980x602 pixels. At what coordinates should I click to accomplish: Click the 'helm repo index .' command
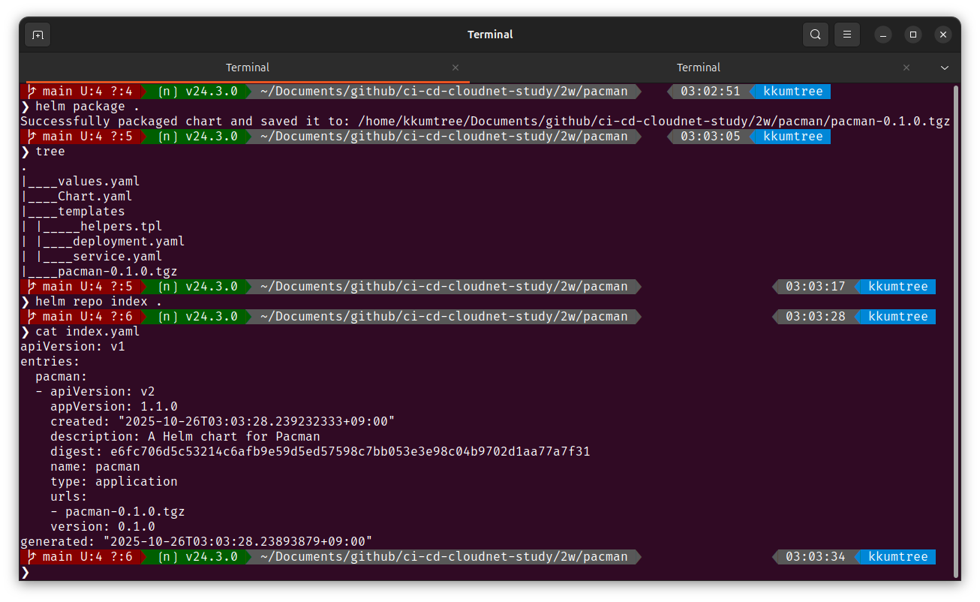(98, 302)
